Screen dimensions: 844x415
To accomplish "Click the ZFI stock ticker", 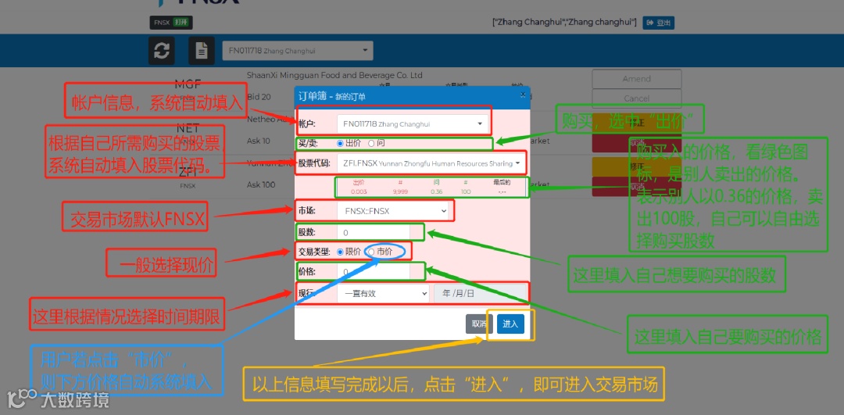I will pyautogui.click(x=188, y=172).
